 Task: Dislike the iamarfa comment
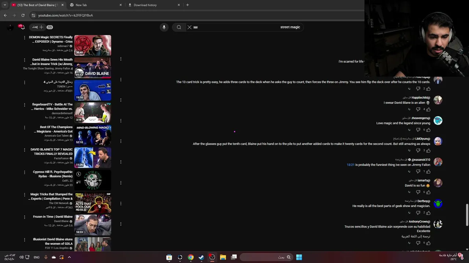pos(418,192)
